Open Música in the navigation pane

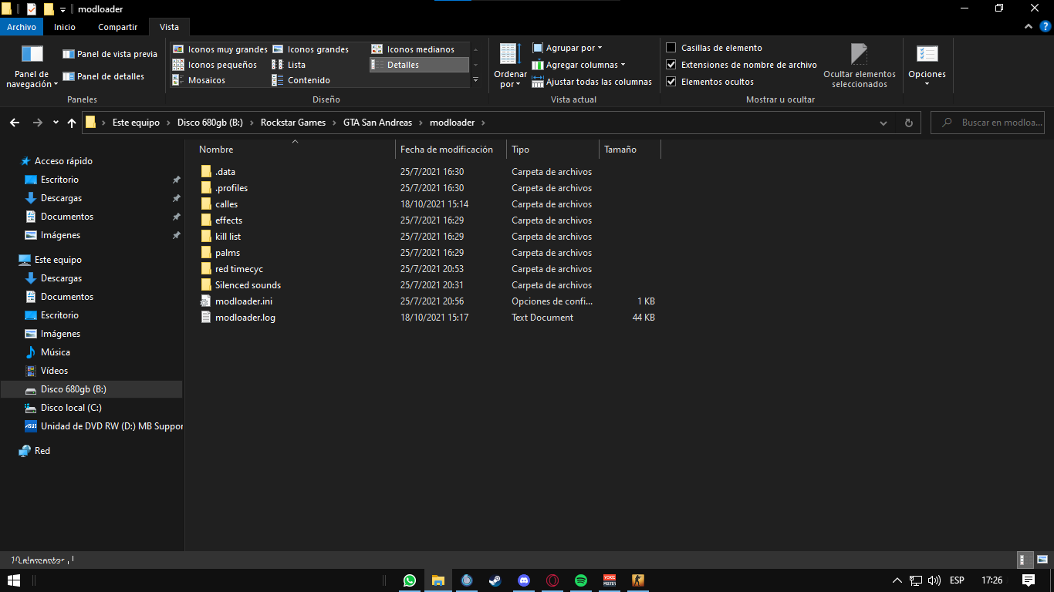[x=56, y=352]
